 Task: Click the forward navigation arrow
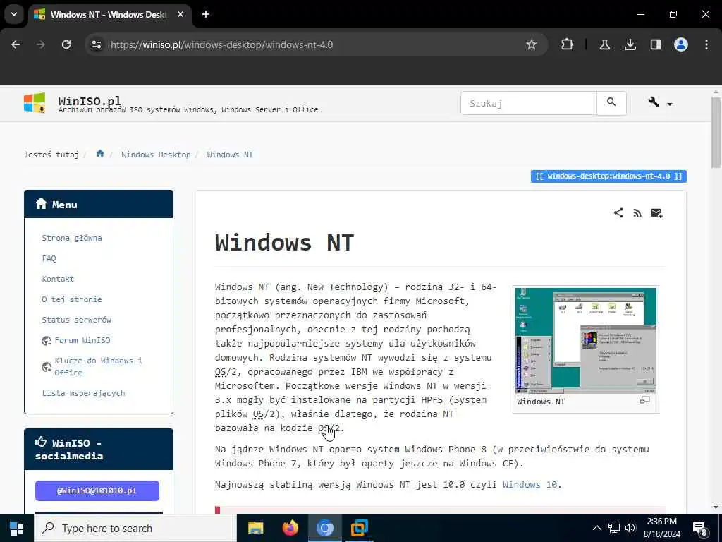pos(41,44)
